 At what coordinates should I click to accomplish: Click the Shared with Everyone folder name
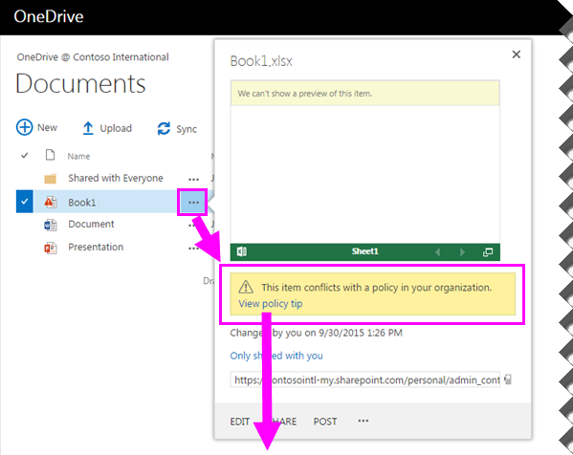[116, 178]
